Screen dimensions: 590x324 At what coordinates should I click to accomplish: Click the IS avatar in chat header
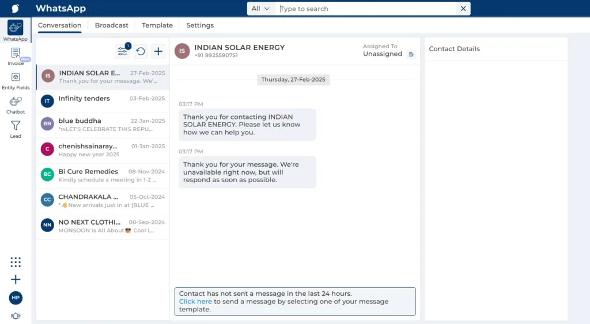182,51
